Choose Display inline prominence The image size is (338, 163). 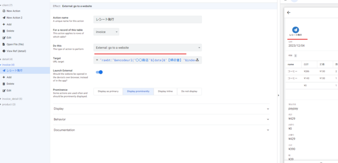[x=165, y=91]
